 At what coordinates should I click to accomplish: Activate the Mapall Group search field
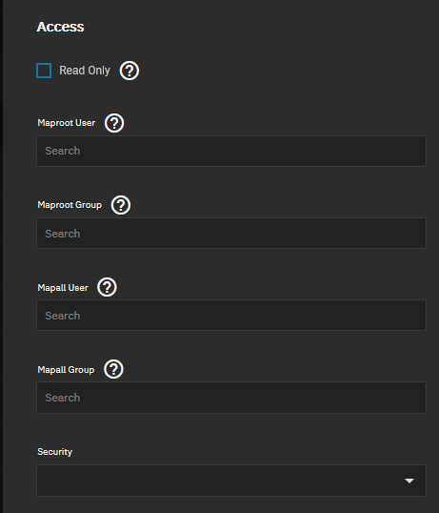231,398
